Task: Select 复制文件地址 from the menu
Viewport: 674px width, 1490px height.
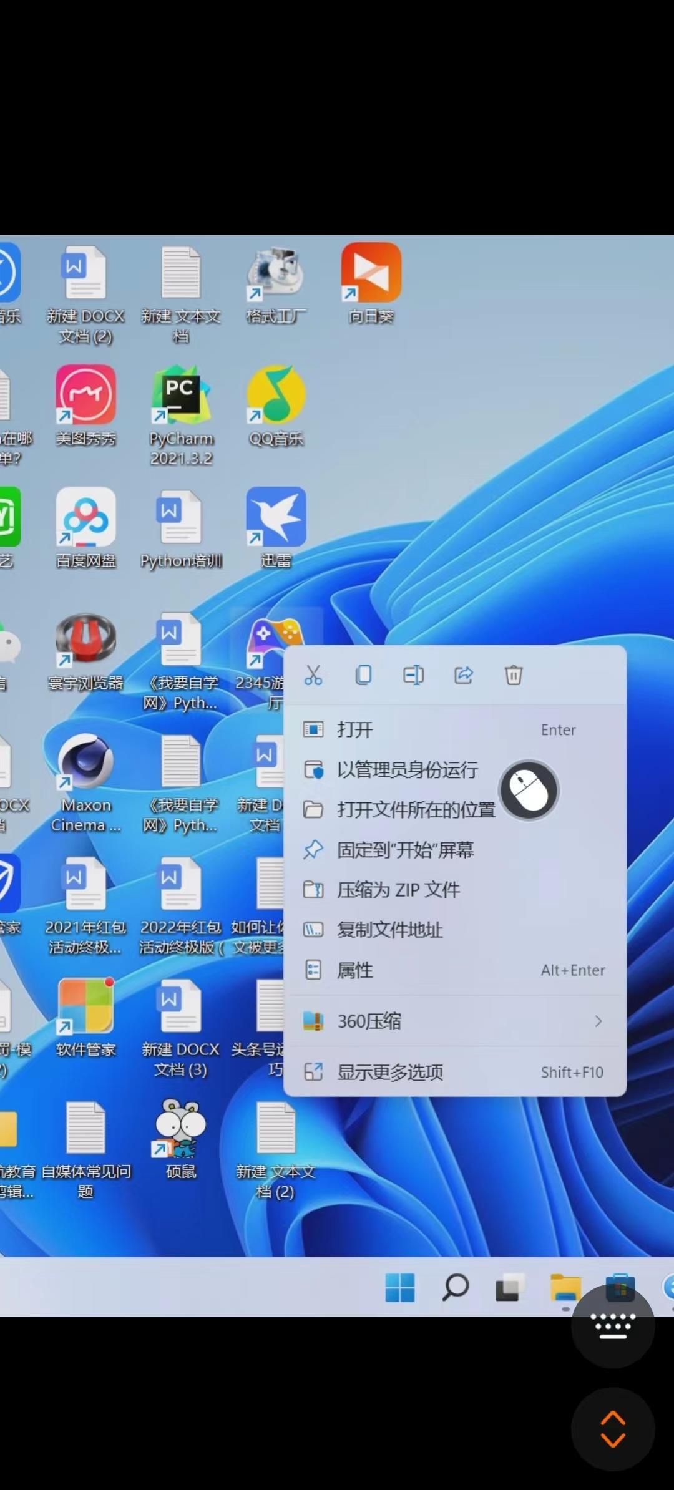Action: tap(390, 930)
